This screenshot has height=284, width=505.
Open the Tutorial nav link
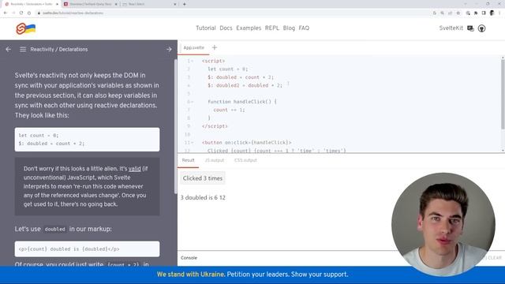click(x=205, y=28)
